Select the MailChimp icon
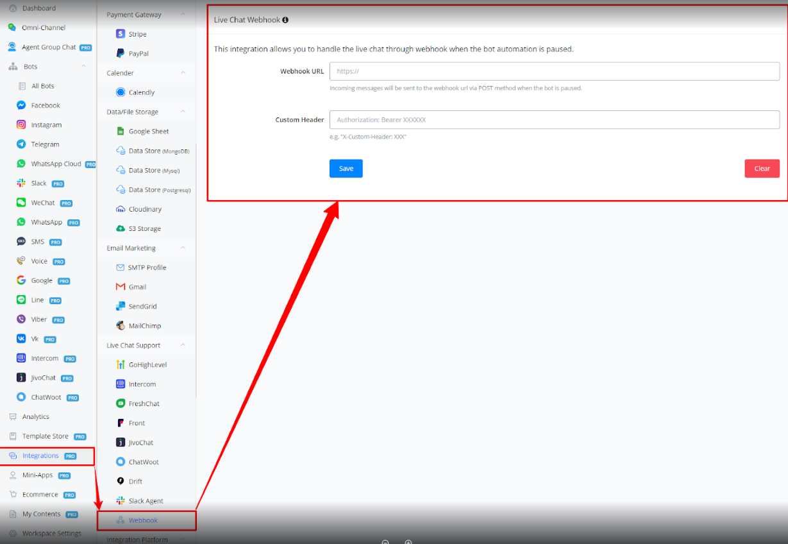The height and width of the screenshot is (544, 788). click(121, 326)
